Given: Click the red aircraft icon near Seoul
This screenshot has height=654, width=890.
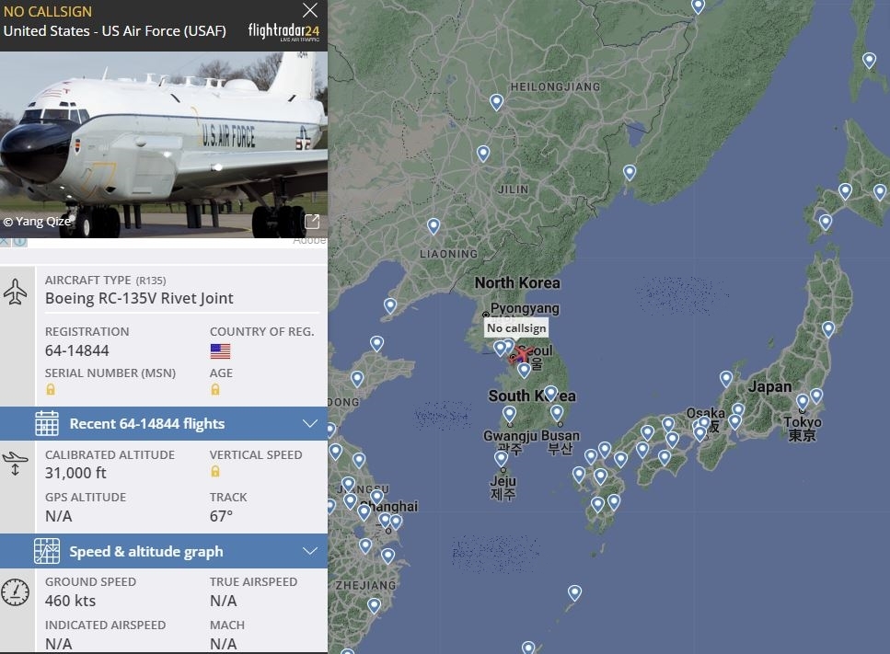Looking at the screenshot, I should point(520,354).
